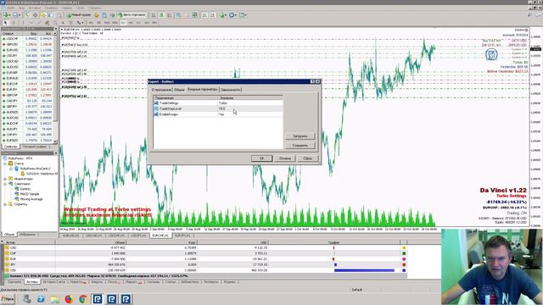Click the Tile Windows grid icon

point(194,15)
